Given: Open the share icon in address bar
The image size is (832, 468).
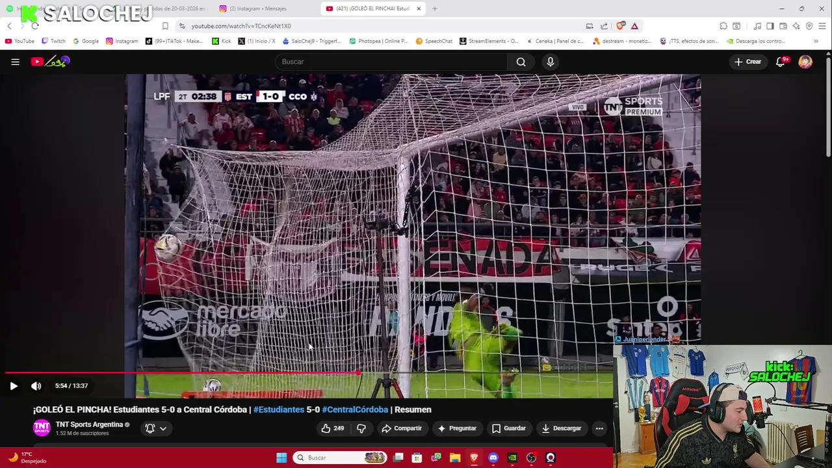Looking at the screenshot, I should [604, 26].
